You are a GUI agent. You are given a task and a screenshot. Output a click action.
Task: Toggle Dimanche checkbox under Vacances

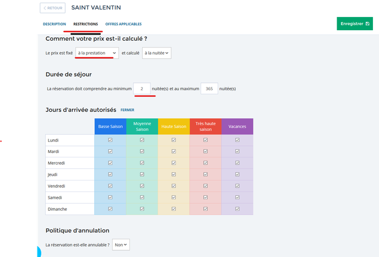coord(237,209)
